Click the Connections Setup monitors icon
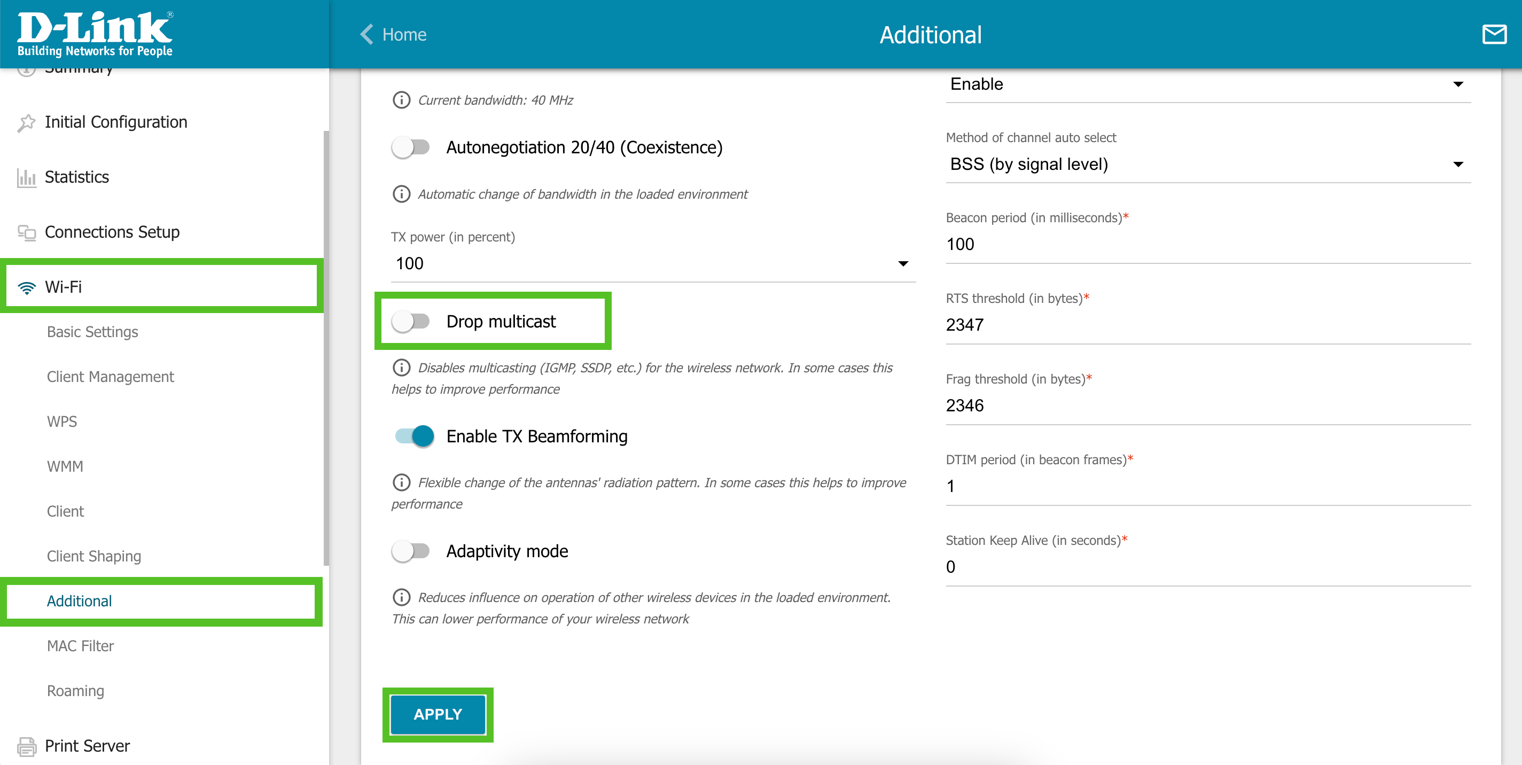Screen dimensions: 1522x765 point(26,232)
